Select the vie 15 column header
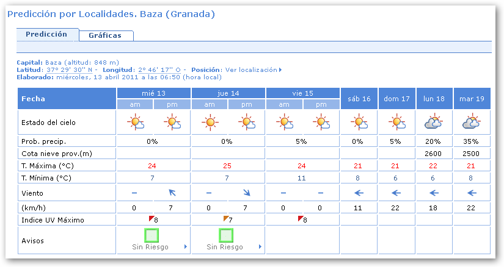The width and height of the screenshot is (504, 267). (x=302, y=93)
